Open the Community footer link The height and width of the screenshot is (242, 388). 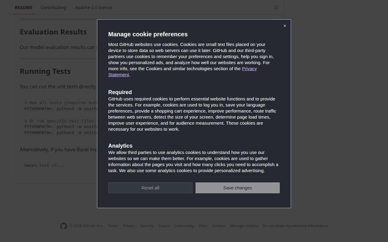pos(184,226)
